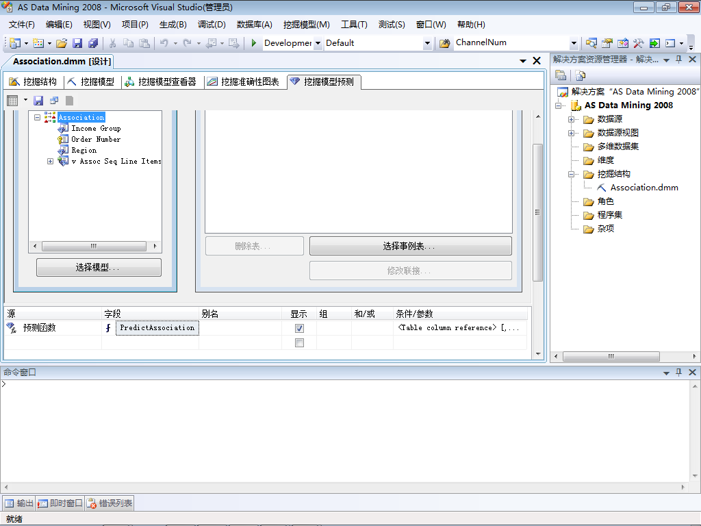Click the Association.dmm [设计] document tab

click(62, 61)
